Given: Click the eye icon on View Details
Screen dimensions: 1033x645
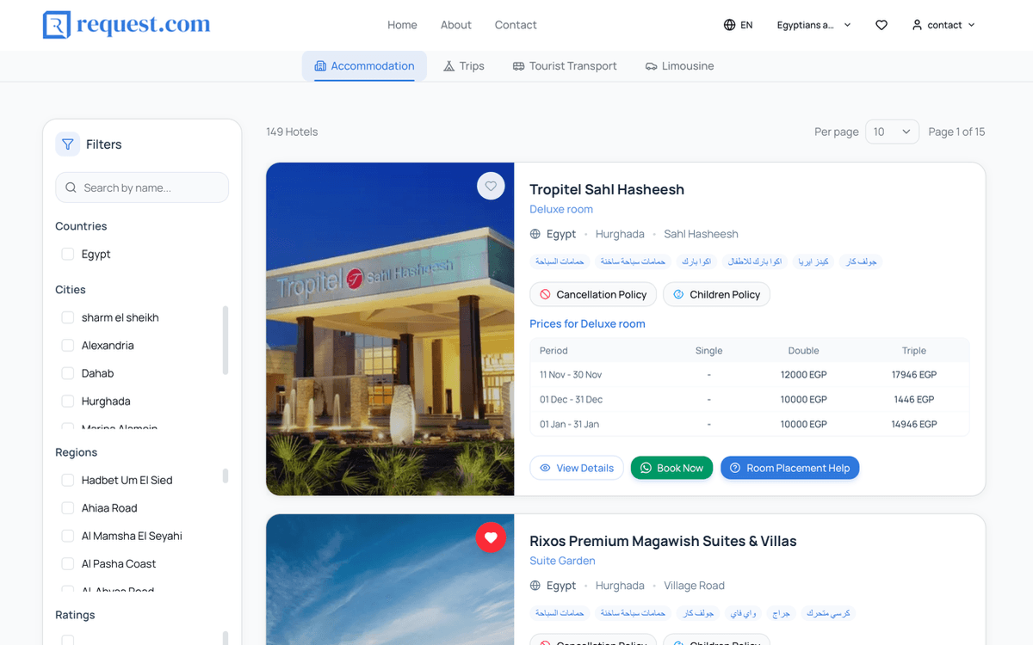Looking at the screenshot, I should point(545,468).
